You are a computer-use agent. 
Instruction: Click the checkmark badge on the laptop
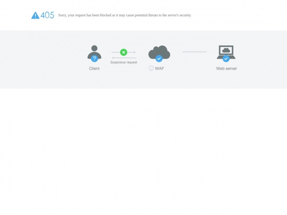click(x=226, y=59)
